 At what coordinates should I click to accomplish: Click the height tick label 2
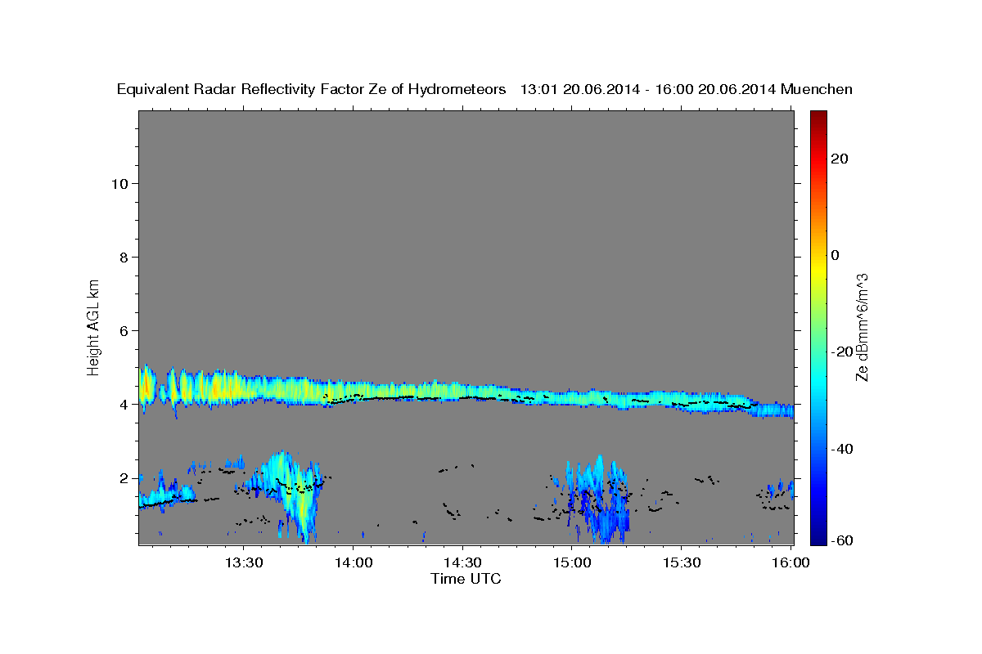[124, 477]
